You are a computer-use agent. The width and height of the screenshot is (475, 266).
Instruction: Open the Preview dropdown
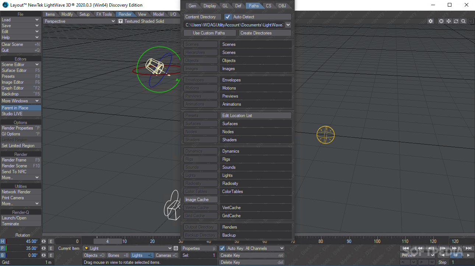pos(418,255)
